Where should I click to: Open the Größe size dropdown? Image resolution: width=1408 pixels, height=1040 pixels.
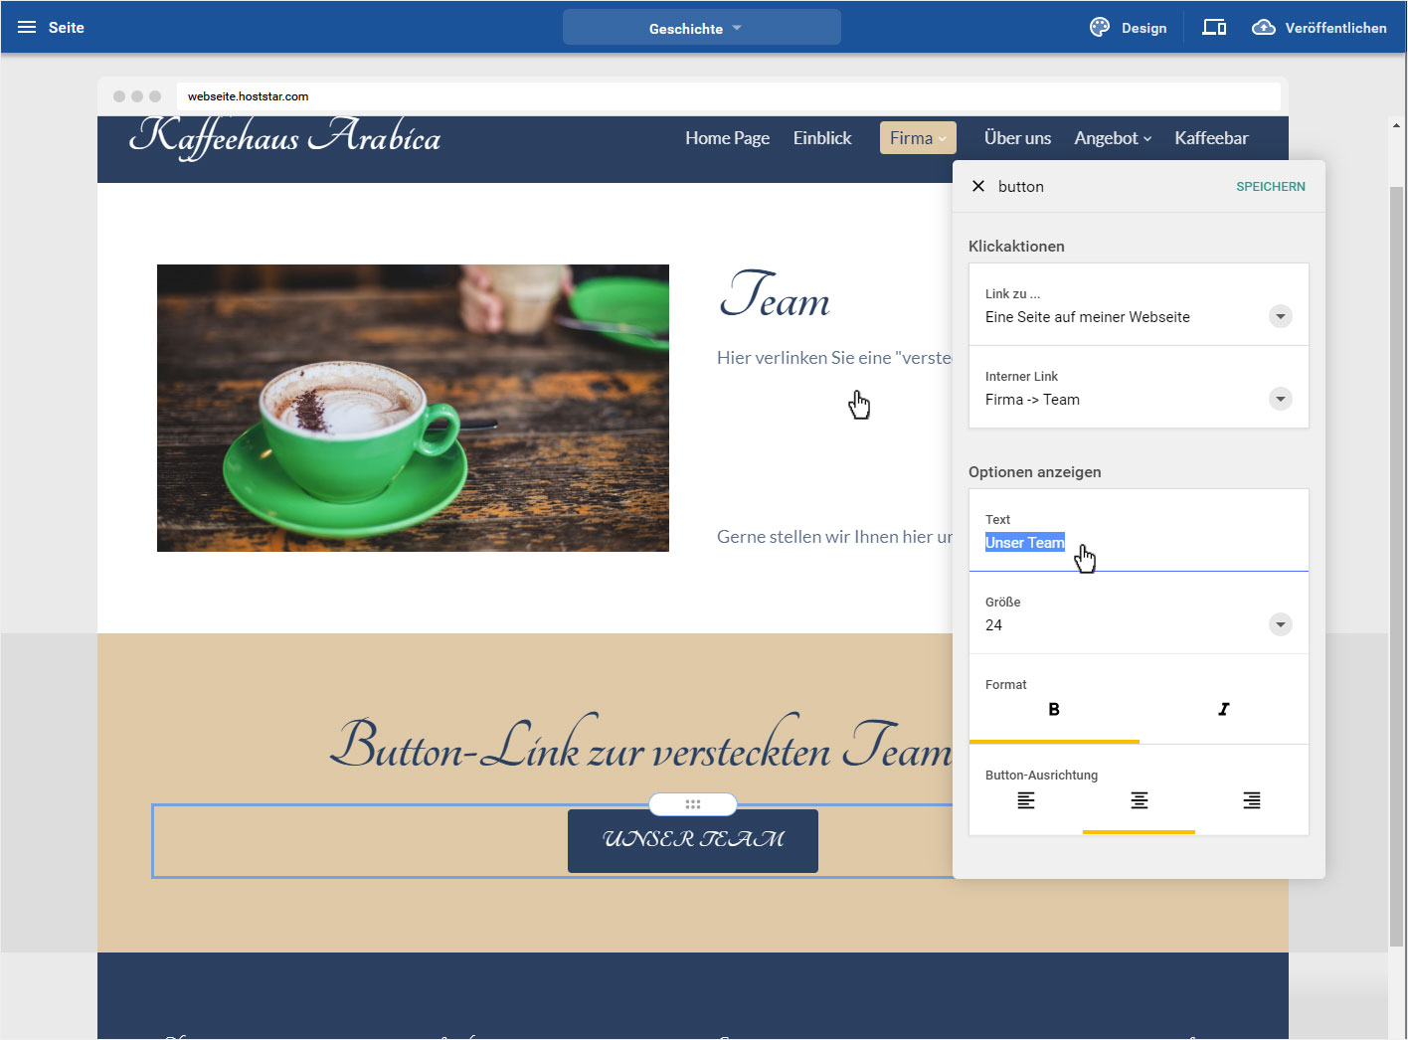[x=1281, y=624]
